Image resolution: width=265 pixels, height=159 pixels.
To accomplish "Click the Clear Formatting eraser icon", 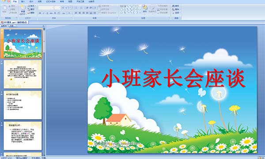I will pos(71,8).
